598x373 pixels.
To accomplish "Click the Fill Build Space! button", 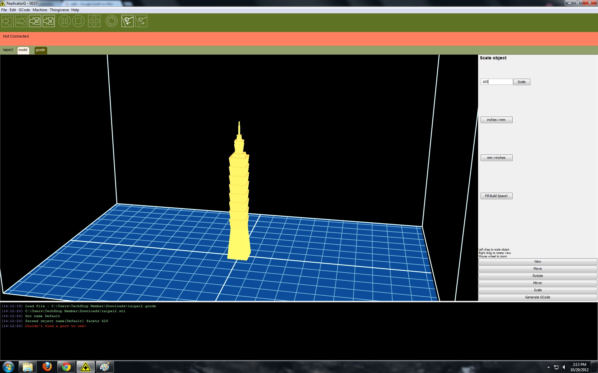I will point(496,196).
